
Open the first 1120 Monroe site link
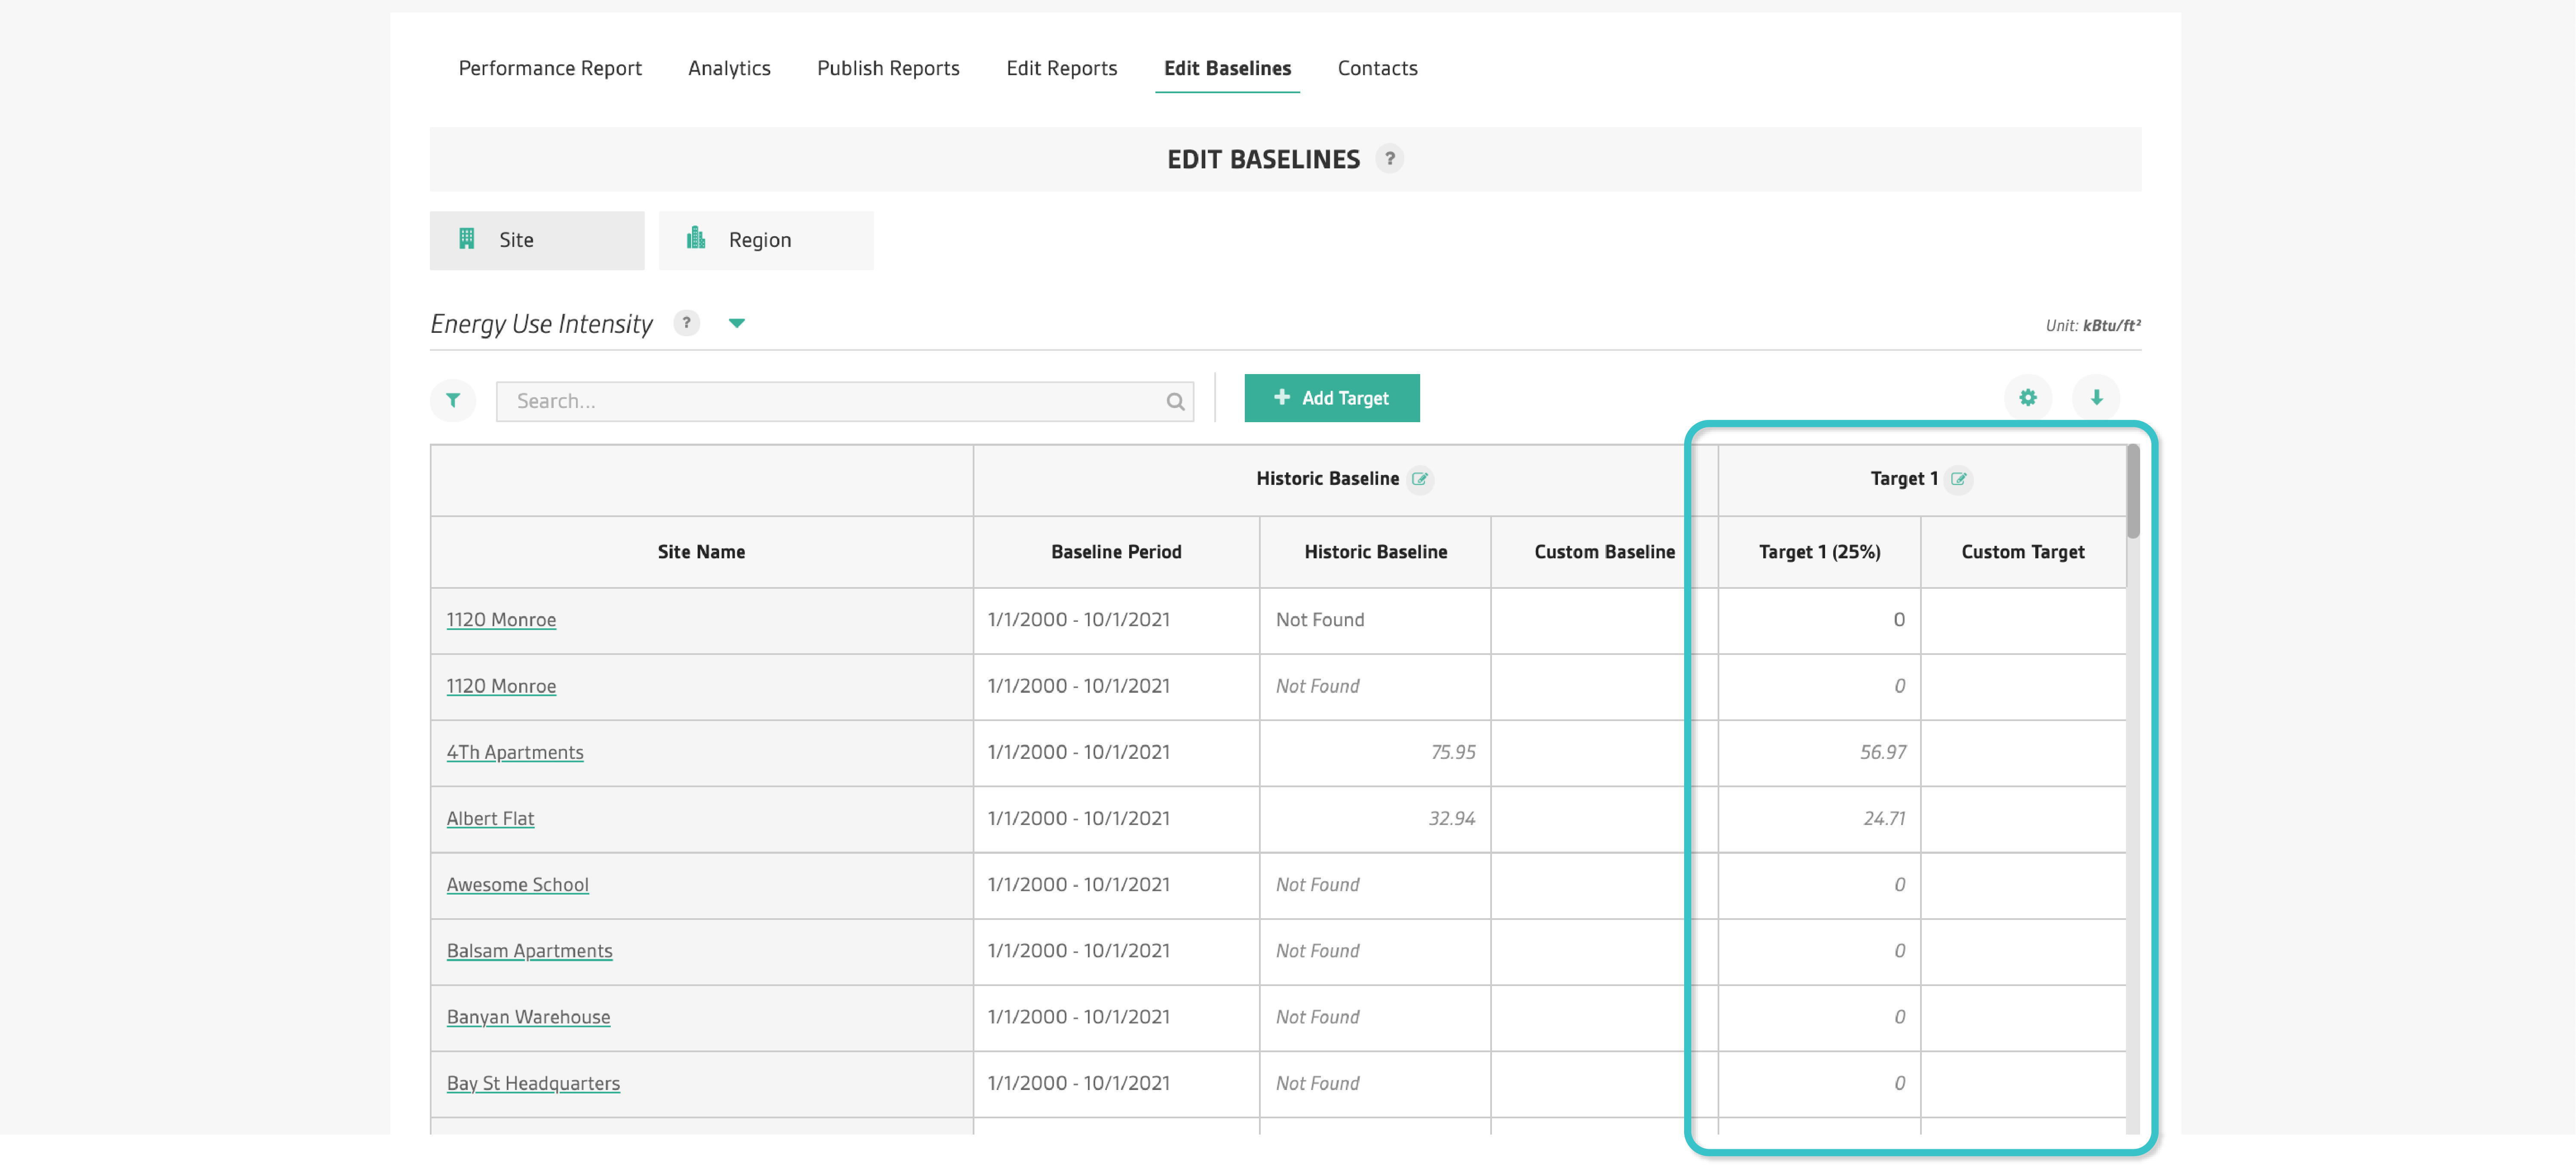[x=501, y=621]
